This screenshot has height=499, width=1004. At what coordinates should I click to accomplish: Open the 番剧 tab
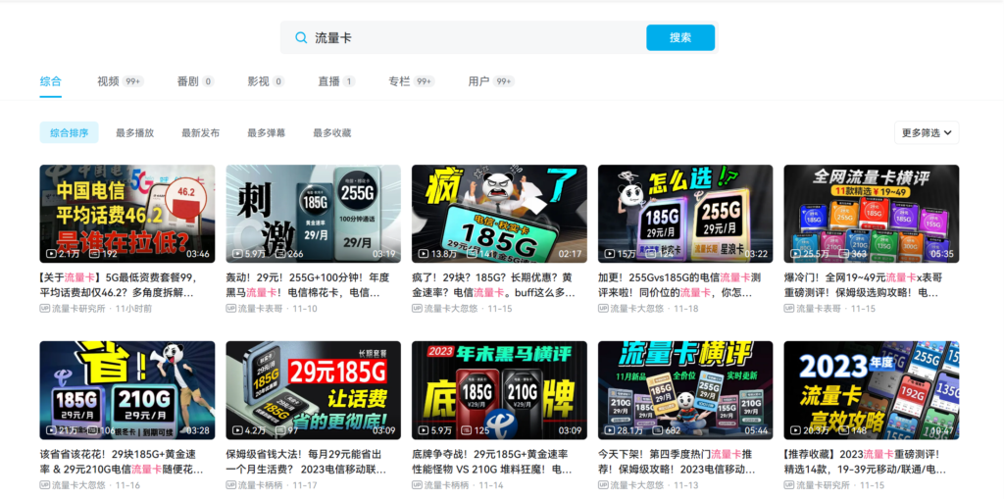pos(195,81)
